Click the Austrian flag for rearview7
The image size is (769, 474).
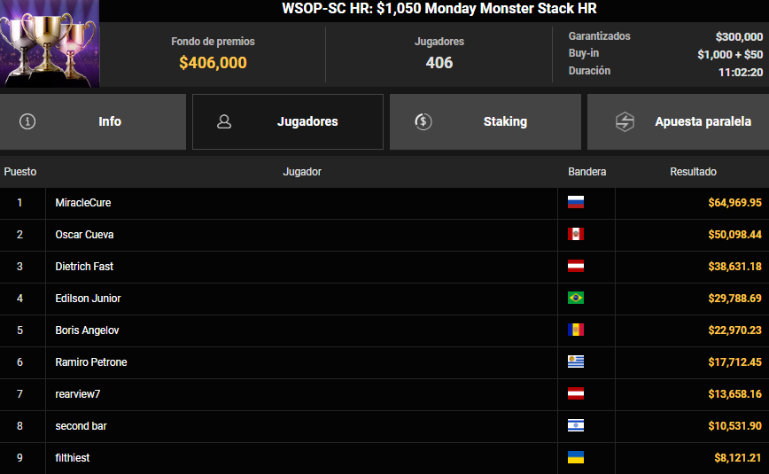point(576,393)
